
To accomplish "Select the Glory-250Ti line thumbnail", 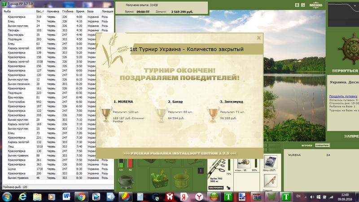I will click(270, 162).
